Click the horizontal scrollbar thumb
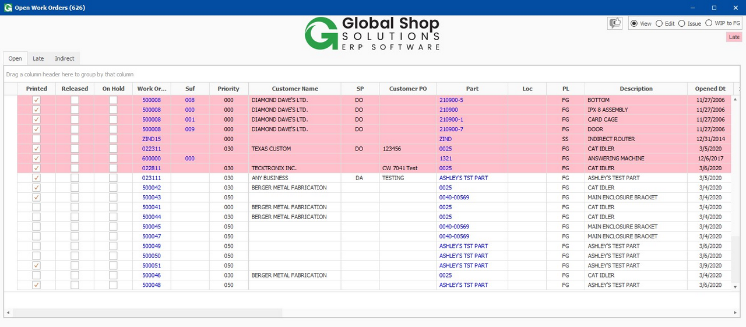 coord(147,313)
